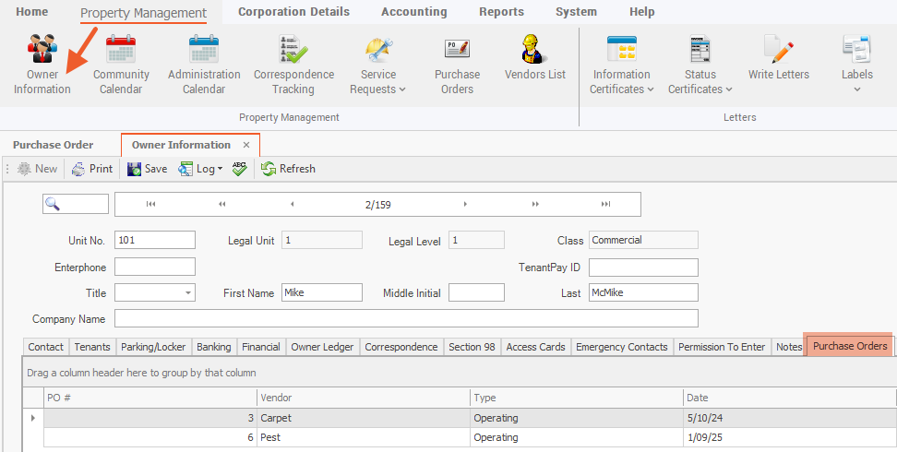
Task: Close the Owner Information tab
Action: pyautogui.click(x=246, y=145)
